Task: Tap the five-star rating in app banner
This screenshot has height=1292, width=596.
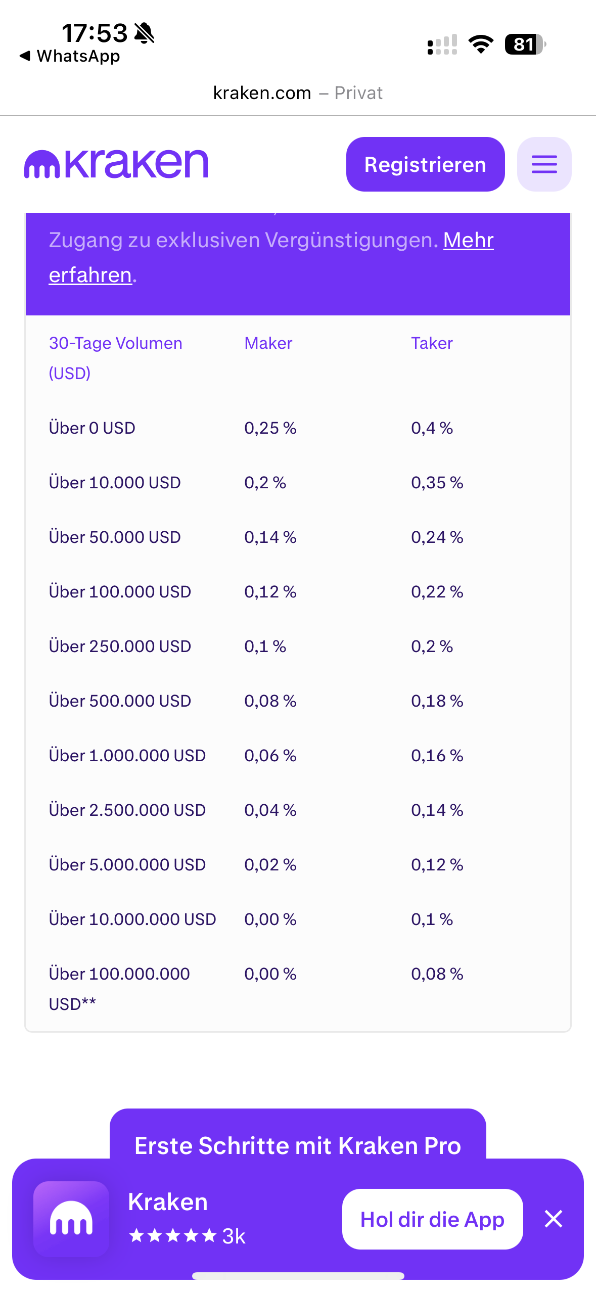Action: click(x=173, y=1236)
